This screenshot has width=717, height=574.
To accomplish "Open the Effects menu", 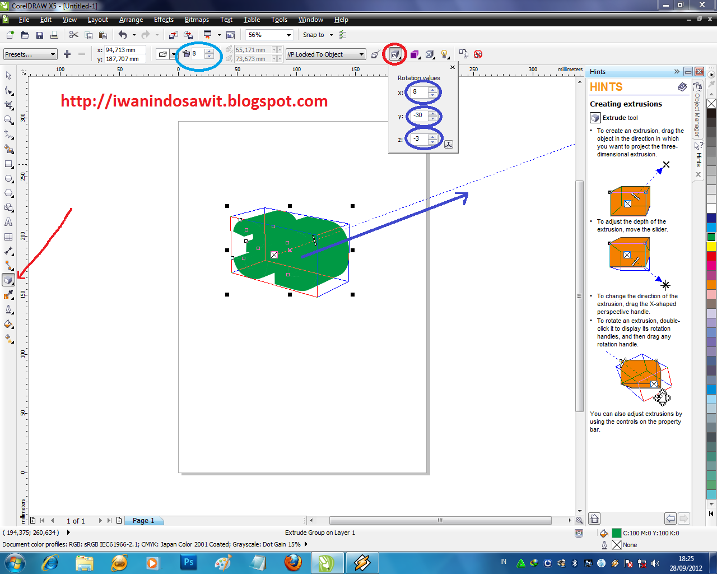I will [x=163, y=20].
